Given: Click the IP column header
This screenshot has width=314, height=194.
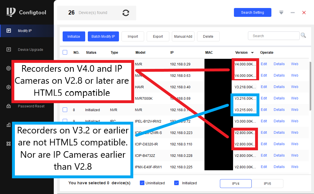Looking at the screenshot, I should pos(172,52).
